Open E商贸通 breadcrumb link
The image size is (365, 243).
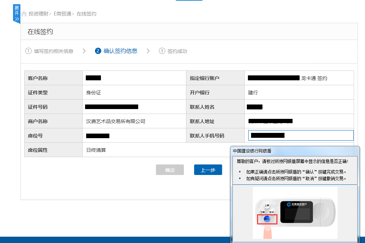tap(62, 14)
